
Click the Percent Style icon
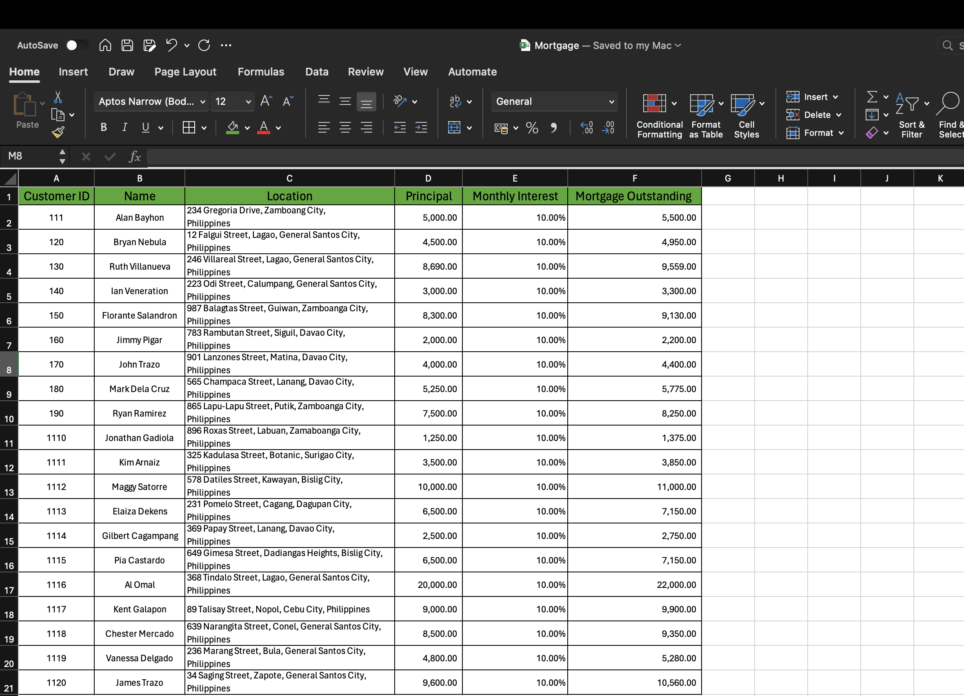point(532,127)
